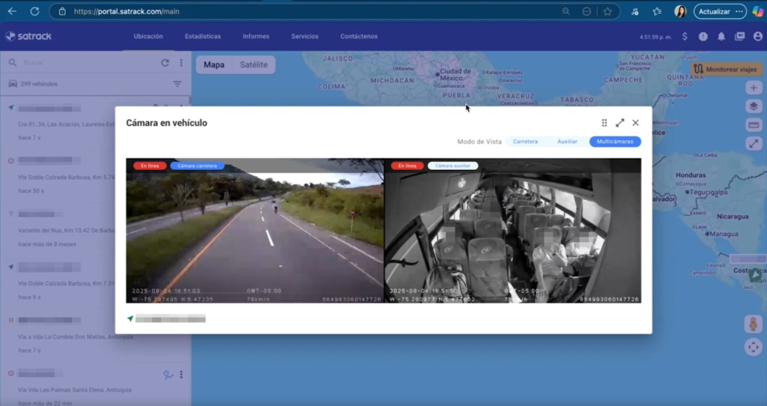Select Auxiliar view mode
Image resolution: width=767 pixels, height=406 pixels.
567,142
